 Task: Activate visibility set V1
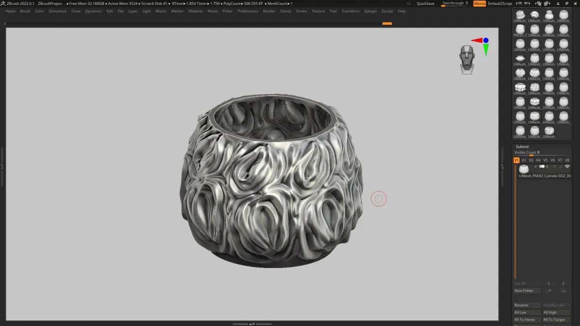click(x=517, y=160)
